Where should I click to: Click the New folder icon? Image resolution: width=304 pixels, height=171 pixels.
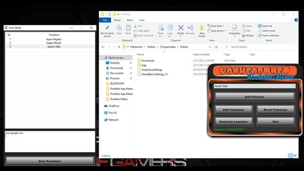click(x=201, y=28)
